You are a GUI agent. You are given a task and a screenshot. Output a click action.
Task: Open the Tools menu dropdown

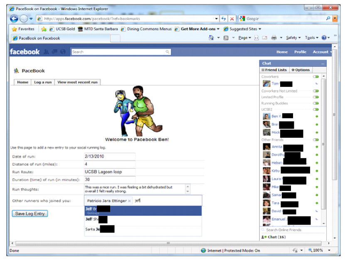(x=312, y=38)
